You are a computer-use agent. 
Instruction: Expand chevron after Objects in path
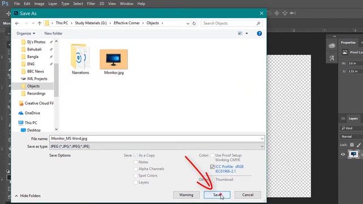(x=162, y=23)
